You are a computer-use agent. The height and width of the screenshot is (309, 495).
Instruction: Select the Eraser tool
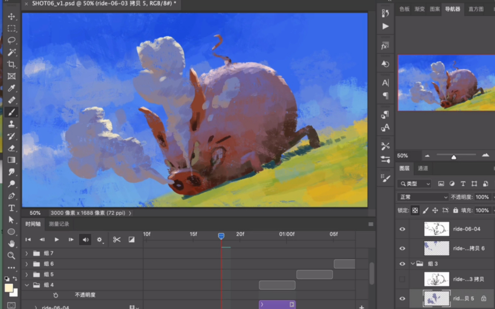11,148
